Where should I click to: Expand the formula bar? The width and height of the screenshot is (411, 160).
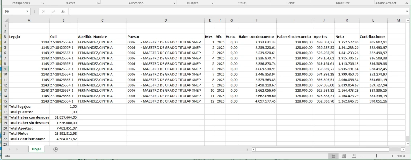[x=407, y=12]
